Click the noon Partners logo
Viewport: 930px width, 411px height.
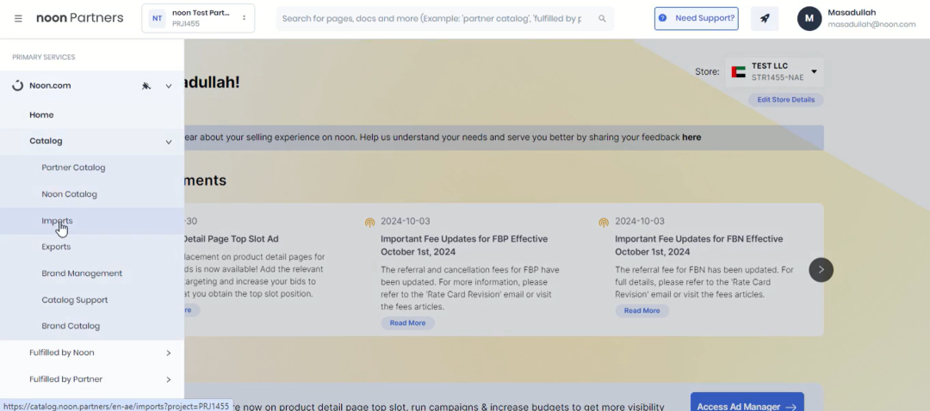click(x=80, y=18)
